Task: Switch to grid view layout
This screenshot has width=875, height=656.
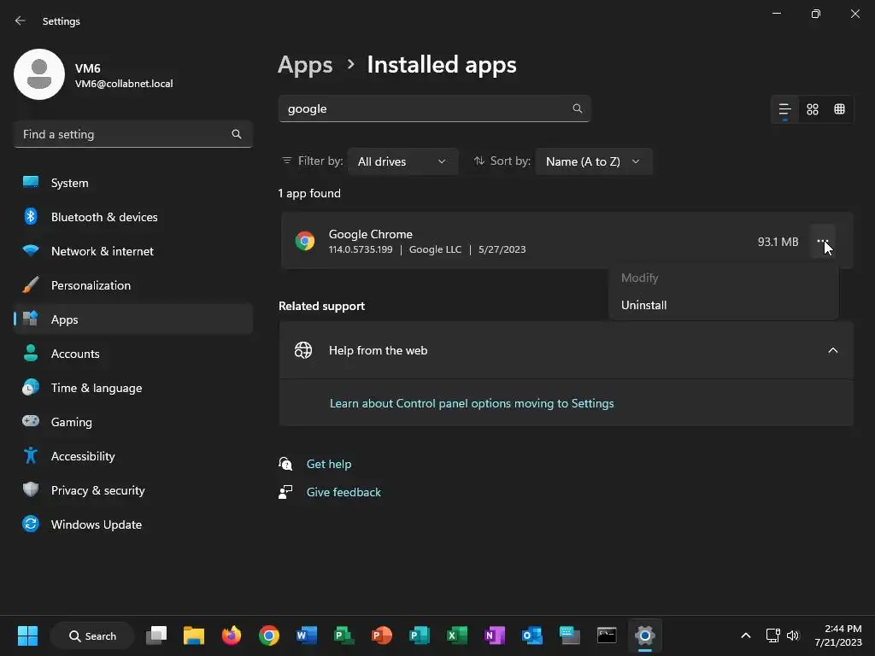Action: [x=813, y=109]
